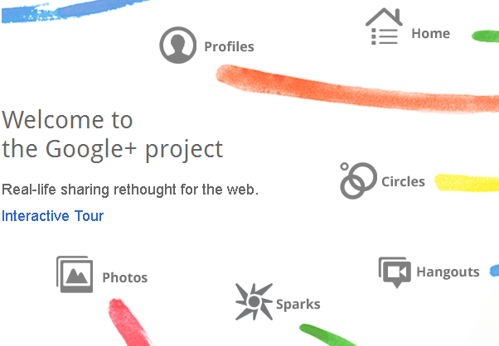Click the Profiles person silhouette icon

pyautogui.click(x=178, y=46)
